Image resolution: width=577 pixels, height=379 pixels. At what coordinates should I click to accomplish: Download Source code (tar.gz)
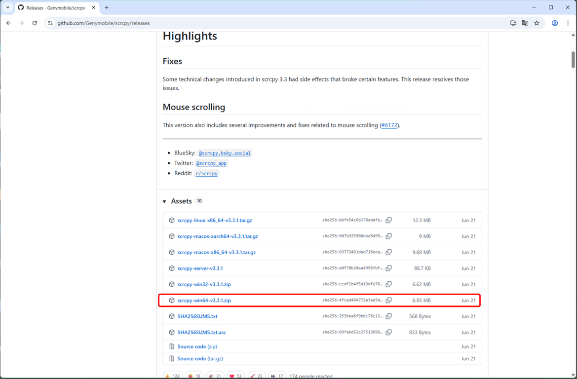click(x=200, y=358)
